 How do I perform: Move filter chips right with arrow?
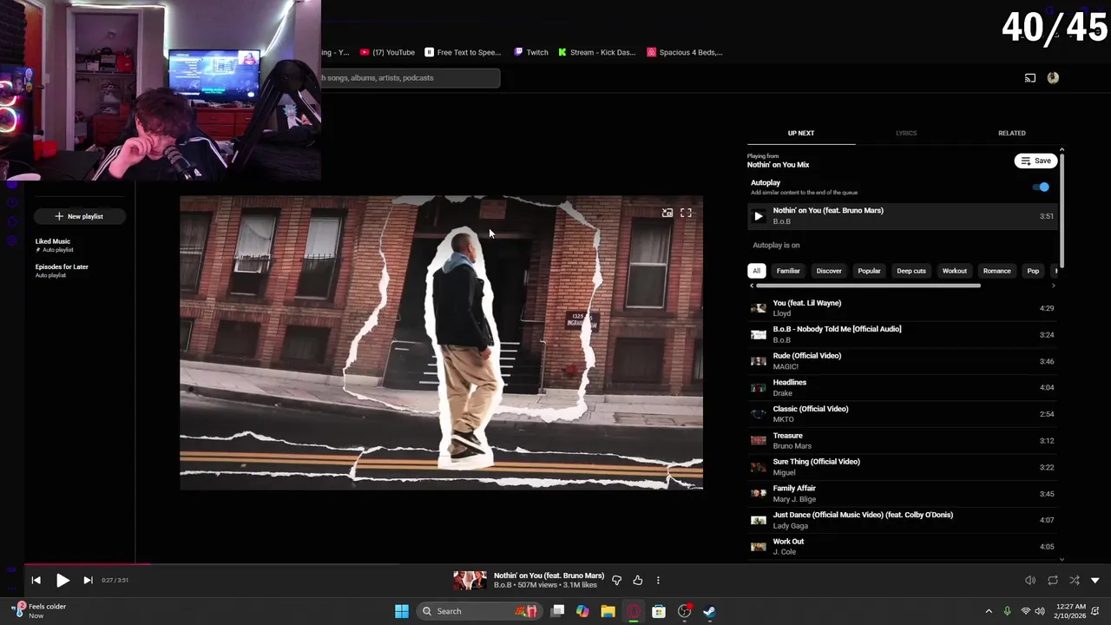click(1054, 286)
